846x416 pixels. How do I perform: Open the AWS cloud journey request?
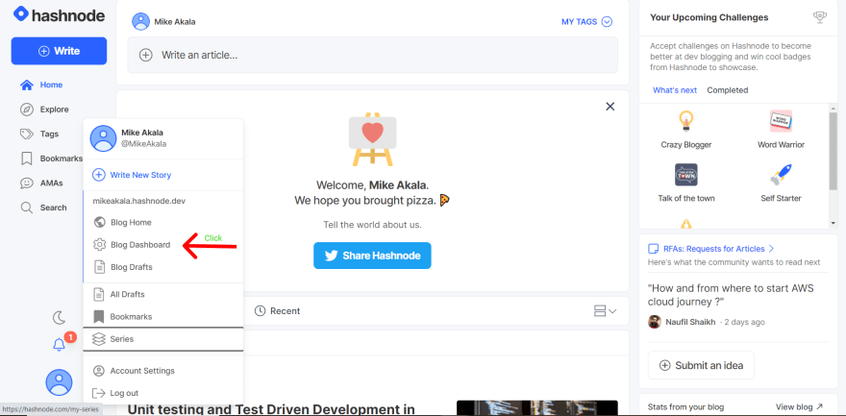tap(731, 295)
